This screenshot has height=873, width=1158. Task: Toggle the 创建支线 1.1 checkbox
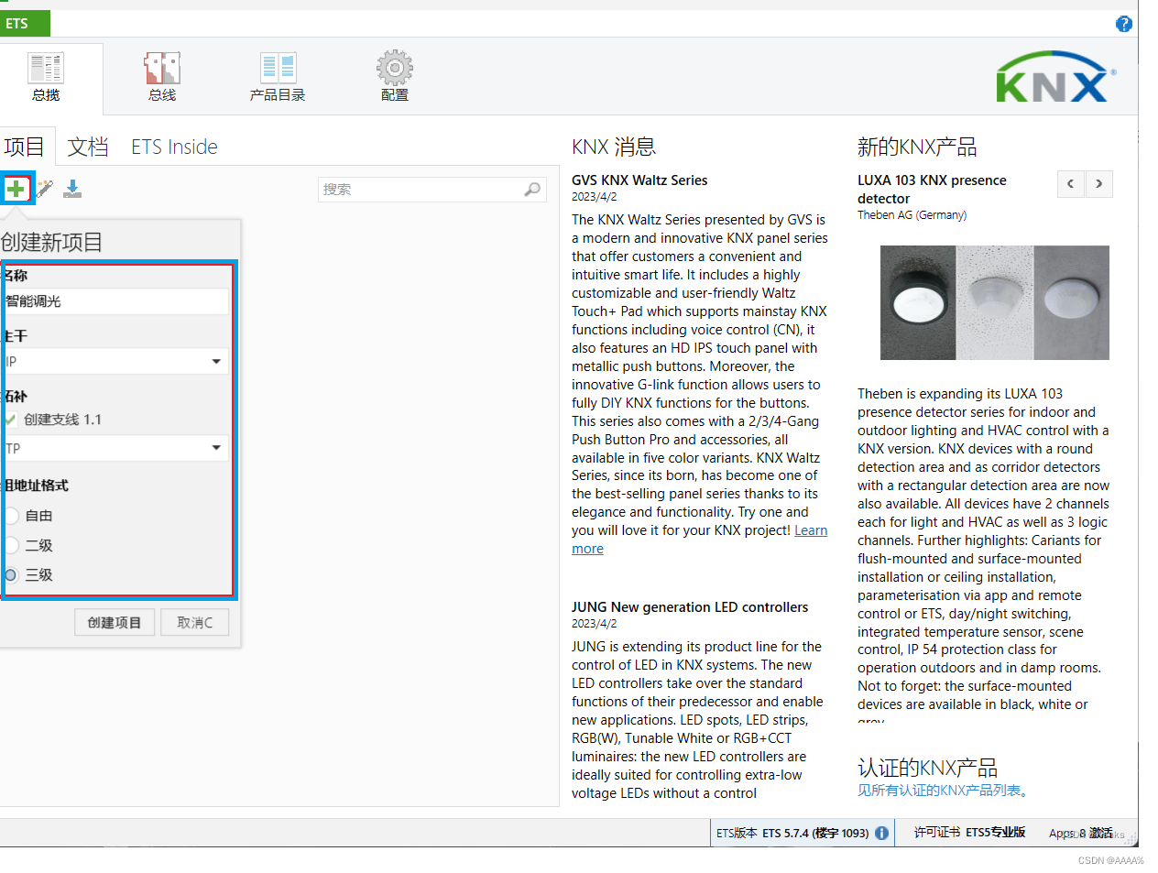click(10, 420)
